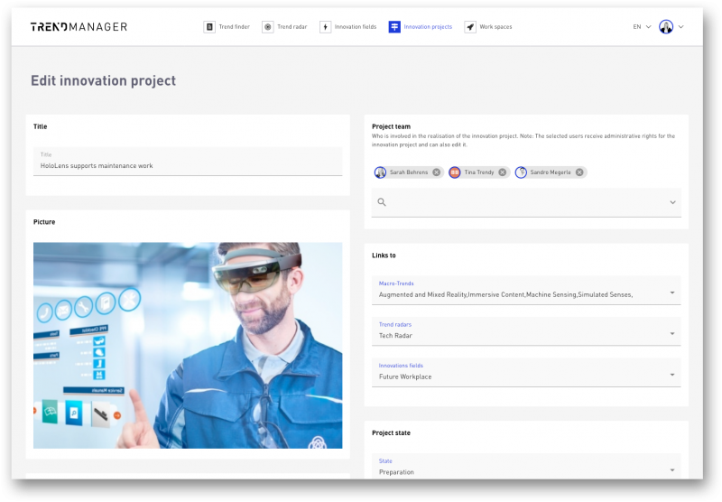Expand the project team search dropdown
This screenshot has height=502, width=722.
[672, 202]
